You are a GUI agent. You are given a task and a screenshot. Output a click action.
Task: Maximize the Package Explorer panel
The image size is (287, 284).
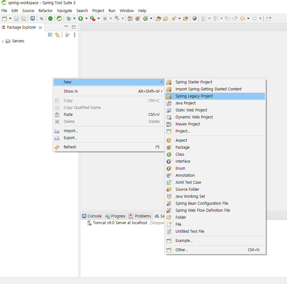[x=74, y=27]
